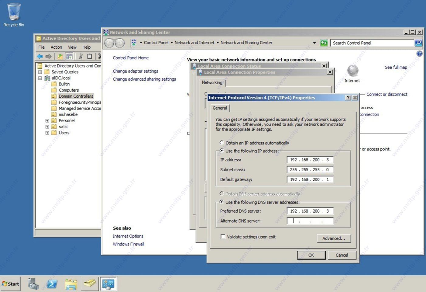Open the File menu in Active Directory
Viewport: 426px width, 292px height.
(x=42, y=47)
